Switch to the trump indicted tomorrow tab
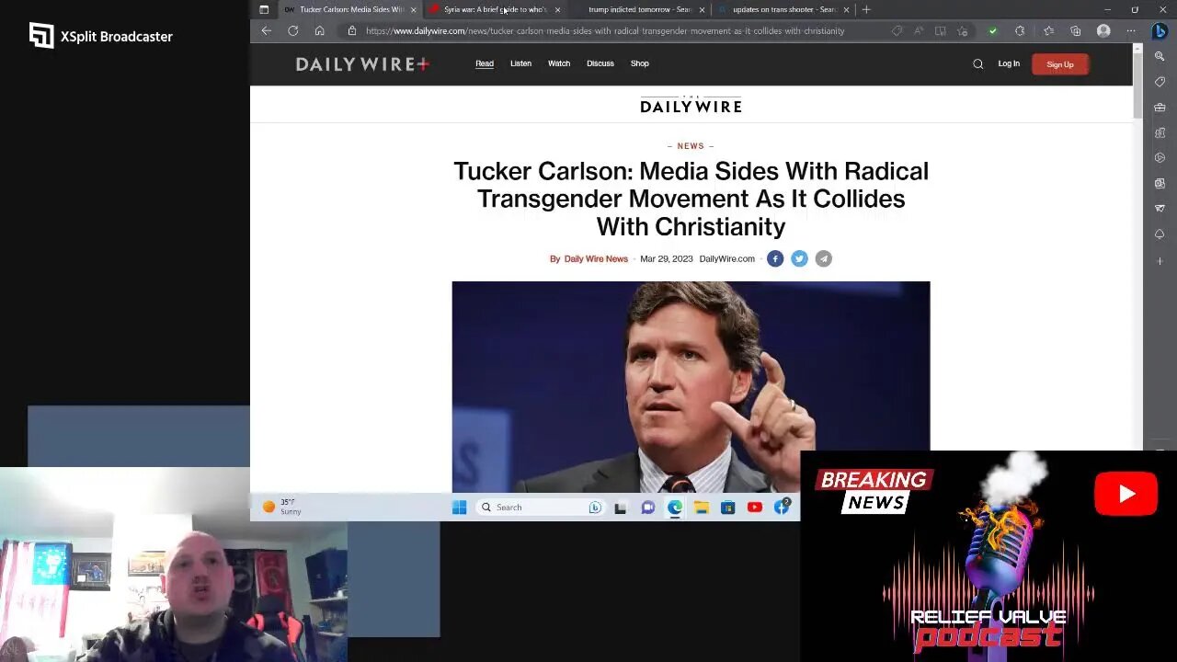Viewport: 1177px width, 662px height. pos(640,9)
